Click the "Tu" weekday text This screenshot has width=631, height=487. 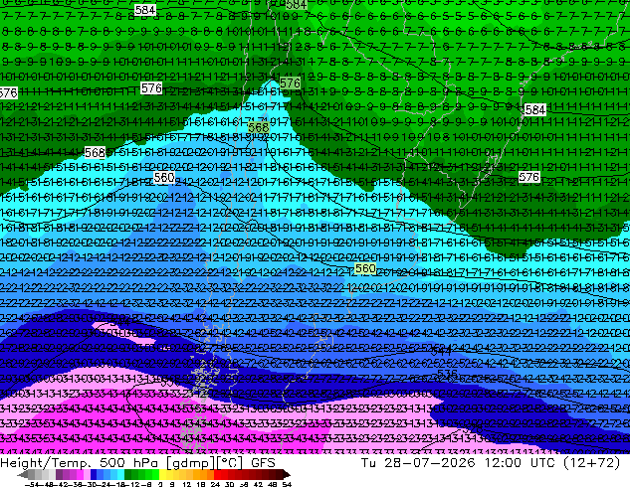click(x=368, y=462)
